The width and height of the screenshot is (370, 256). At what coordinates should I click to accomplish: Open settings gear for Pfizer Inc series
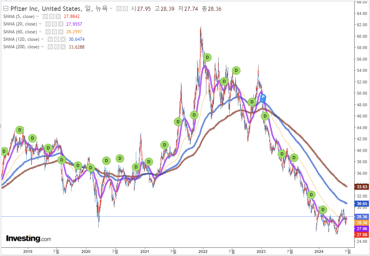pyautogui.click(x=125, y=9)
